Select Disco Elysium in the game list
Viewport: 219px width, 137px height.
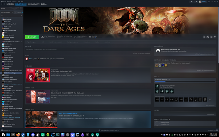[8, 66]
